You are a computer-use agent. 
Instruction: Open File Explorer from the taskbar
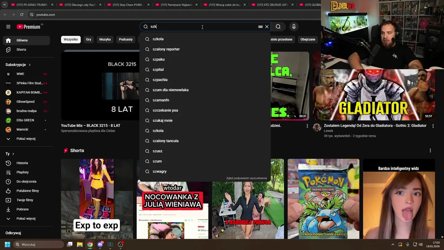(x=80, y=244)
